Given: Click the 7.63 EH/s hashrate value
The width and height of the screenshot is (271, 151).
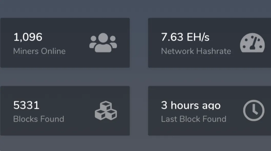Looking at the screenshot, I should (185, 37).
